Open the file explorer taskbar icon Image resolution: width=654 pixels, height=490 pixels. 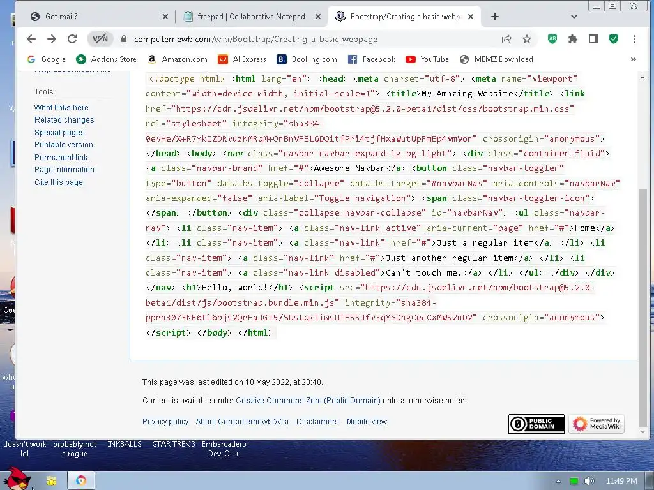click(52, 481)
